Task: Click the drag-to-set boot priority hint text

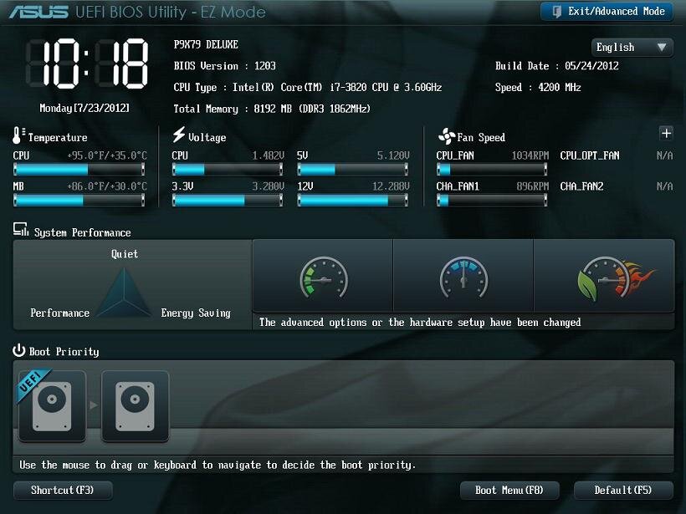Action: click(x=218, y=465)
